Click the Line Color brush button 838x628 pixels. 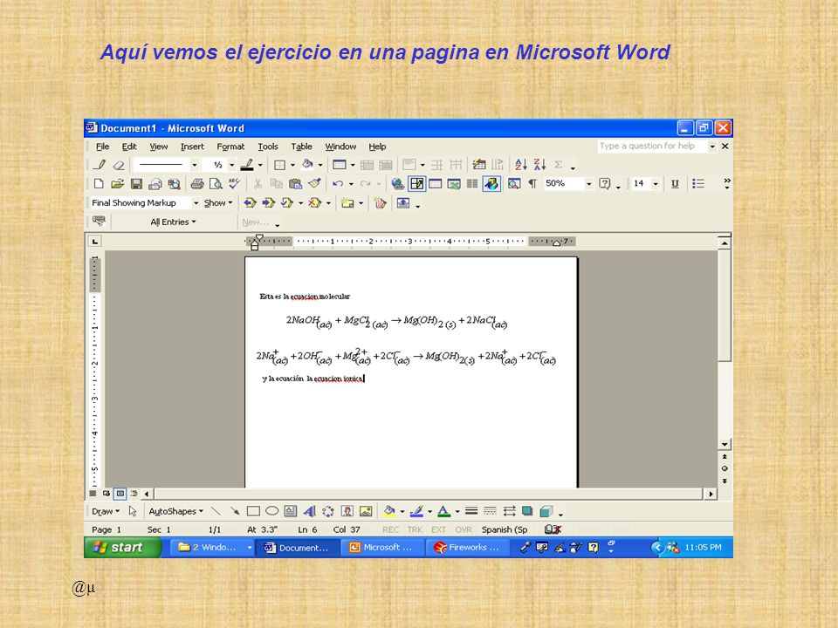click(417, 512)
